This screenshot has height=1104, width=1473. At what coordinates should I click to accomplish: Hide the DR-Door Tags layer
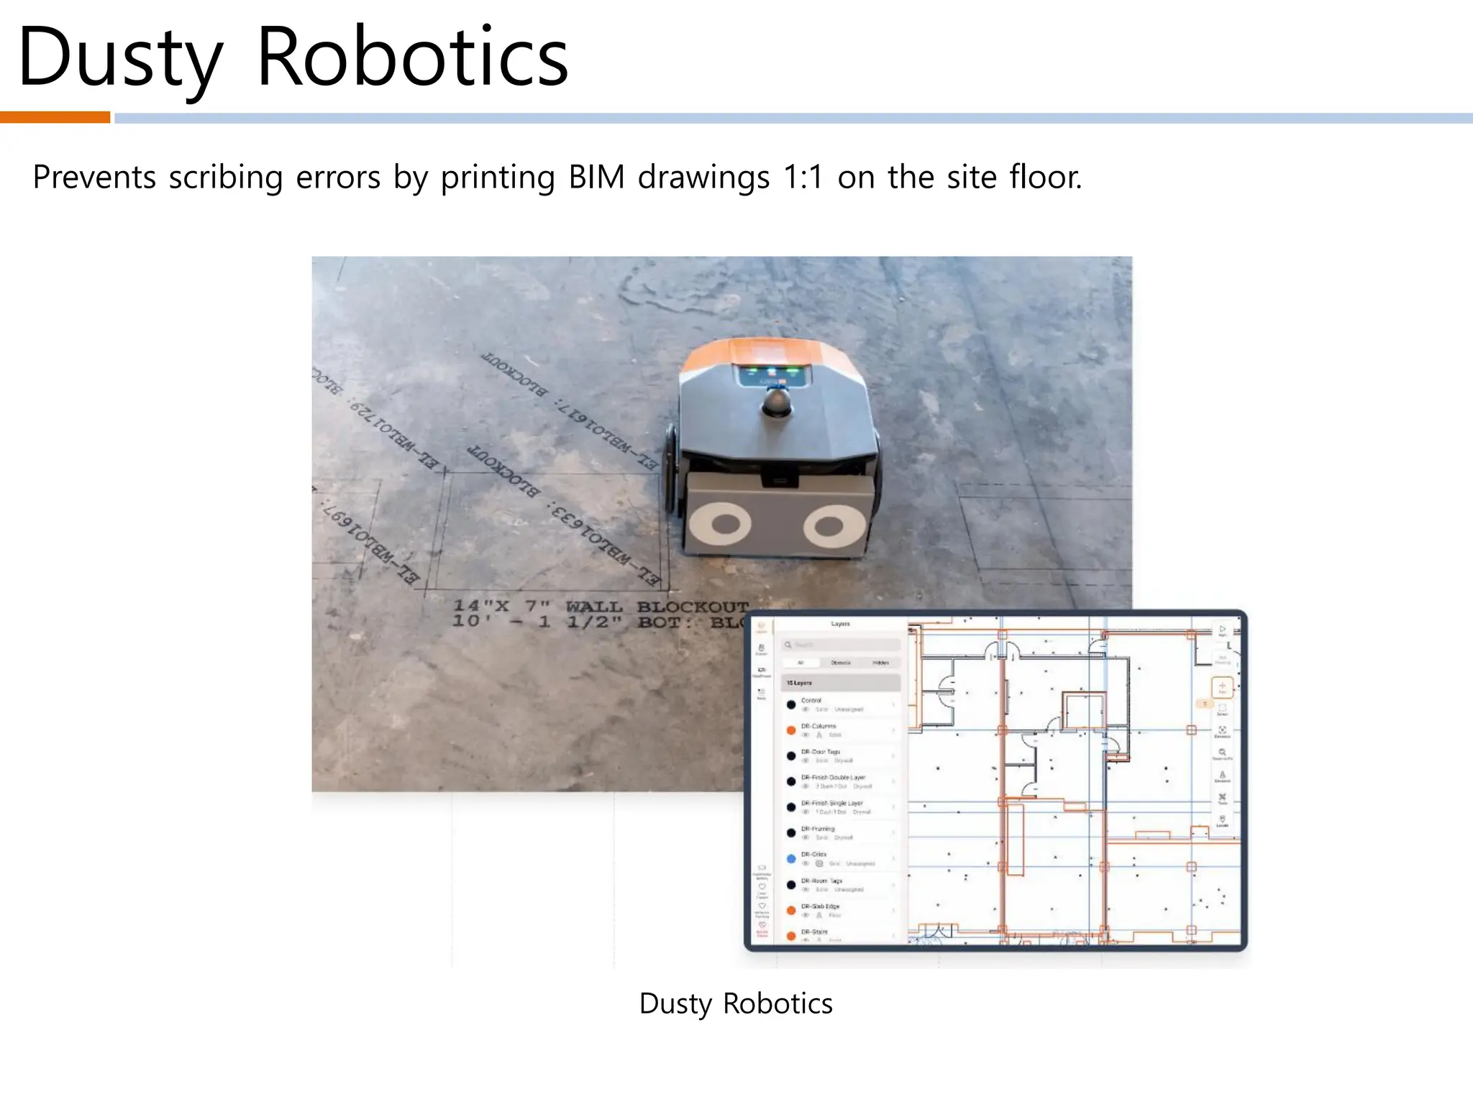(806, 760)
